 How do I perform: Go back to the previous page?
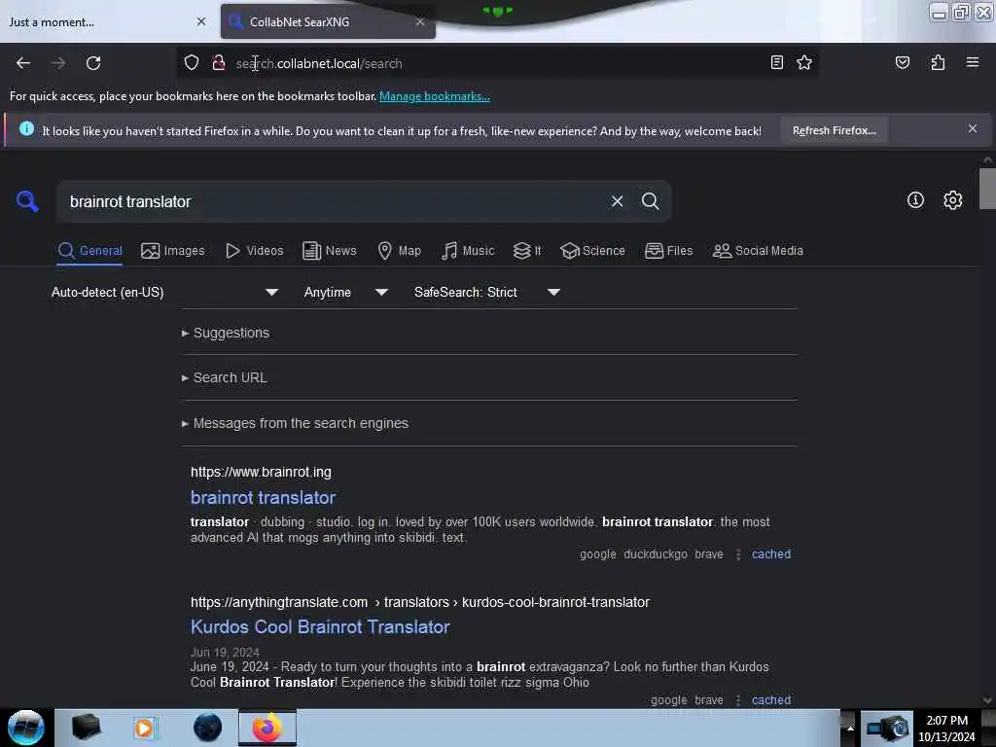[23, 63]
